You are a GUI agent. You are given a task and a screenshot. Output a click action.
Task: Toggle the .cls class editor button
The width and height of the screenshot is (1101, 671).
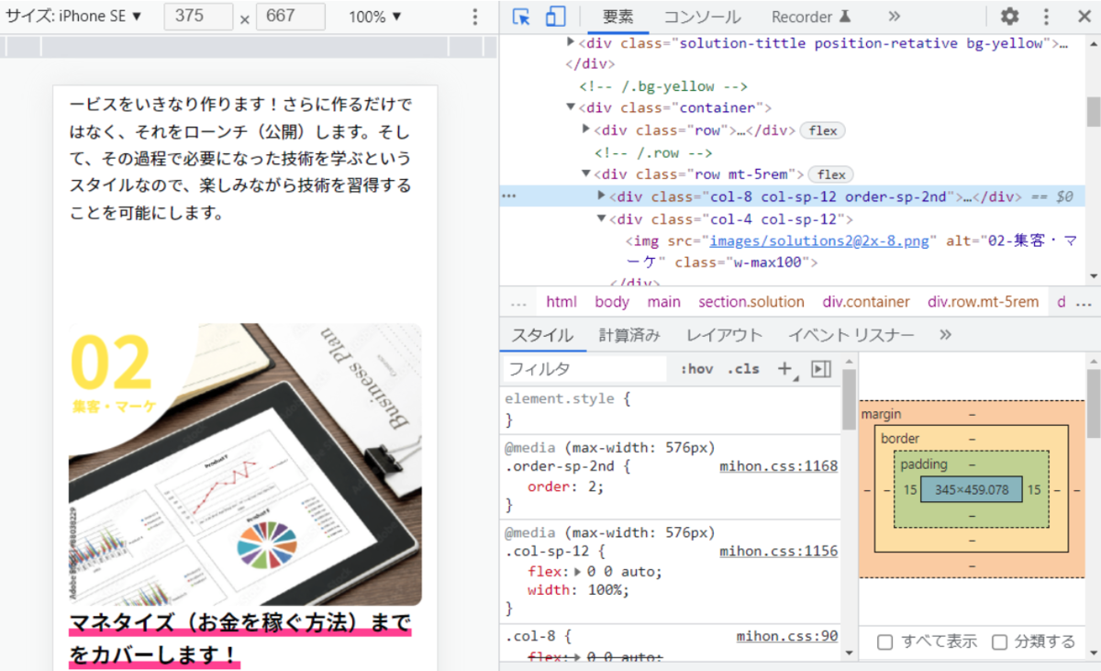[x=743, y=369]
